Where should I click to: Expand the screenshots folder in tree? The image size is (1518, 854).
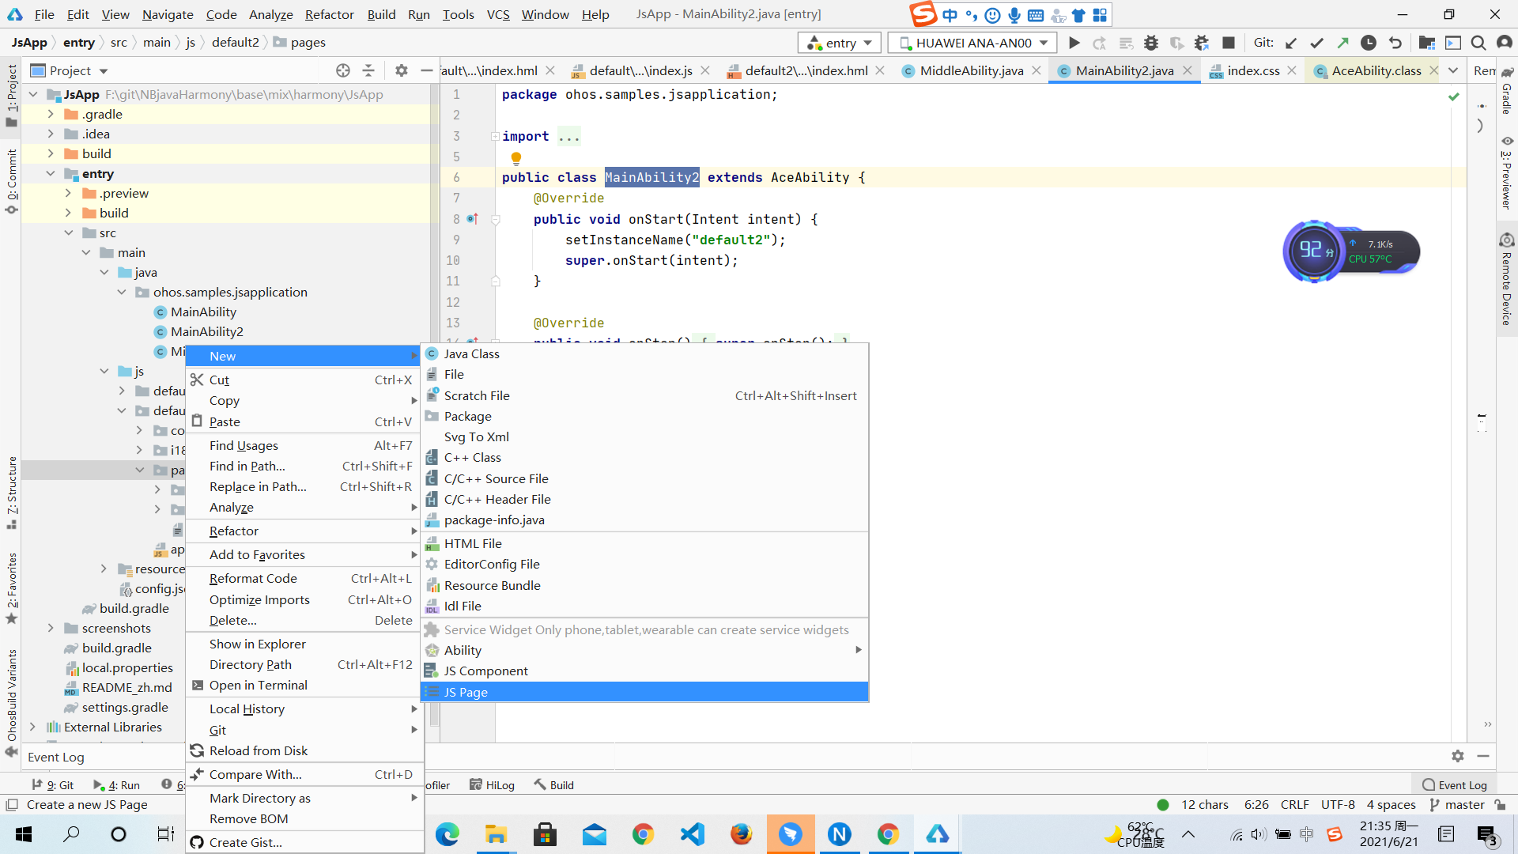tap(51, 628)
